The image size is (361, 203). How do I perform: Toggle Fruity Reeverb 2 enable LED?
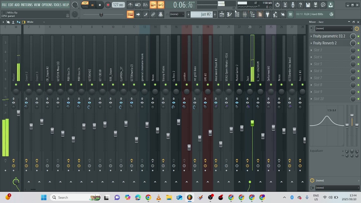(x=358, y=43)
